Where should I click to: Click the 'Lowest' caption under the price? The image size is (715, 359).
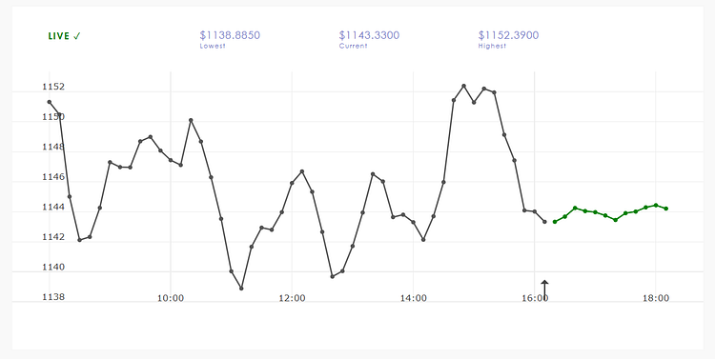[213, 46]
